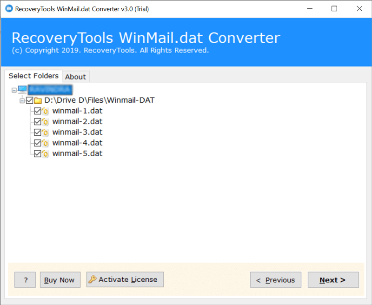372x305 pixels.
Task: Select the winmail-3.dat file name
Action: pos(77,133)
